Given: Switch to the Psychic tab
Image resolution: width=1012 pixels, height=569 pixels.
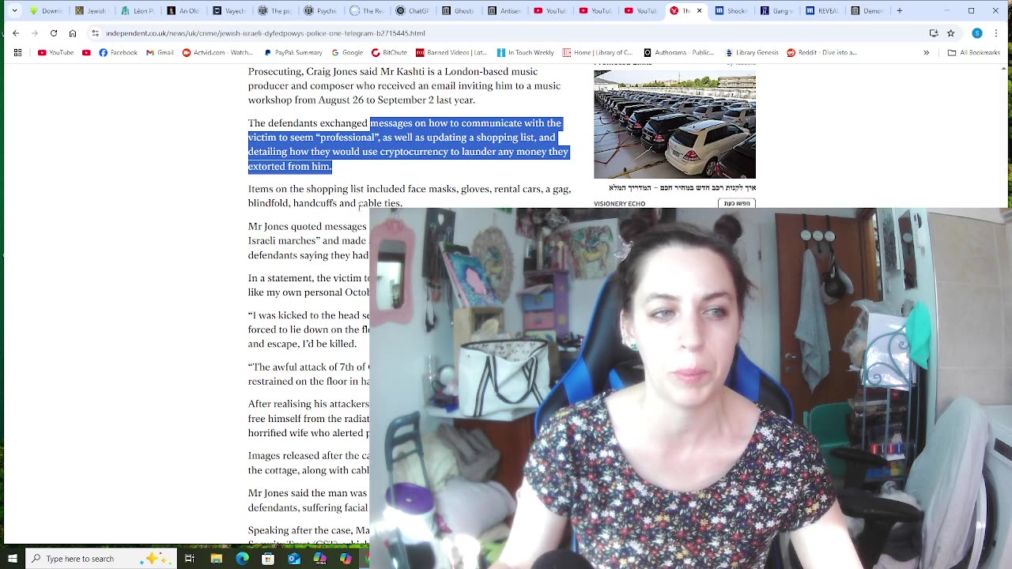Looking at the screenshot, I should (322, 11).
